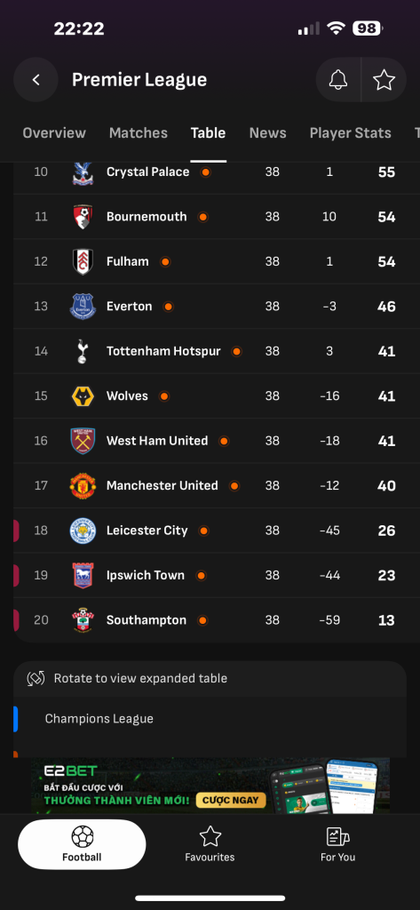Open the News tab
Viewport: 420px width, 910px height.
267,133
